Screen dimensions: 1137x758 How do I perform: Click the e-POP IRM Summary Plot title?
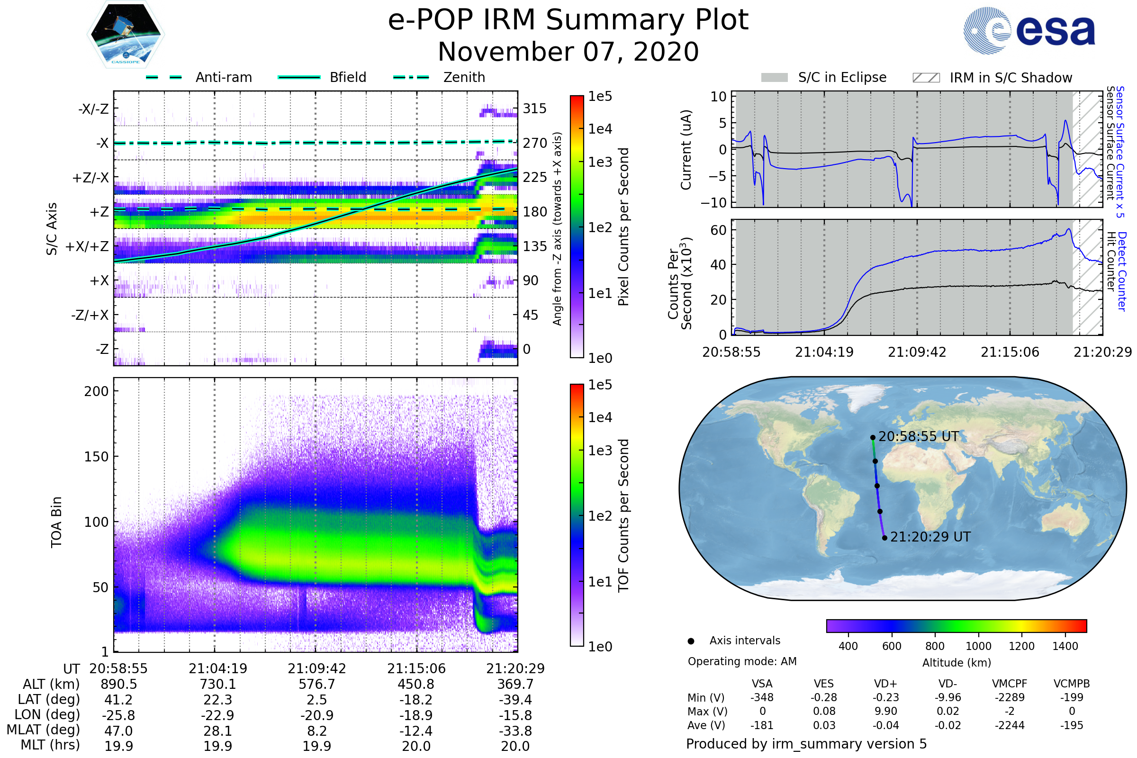point(568,20)
